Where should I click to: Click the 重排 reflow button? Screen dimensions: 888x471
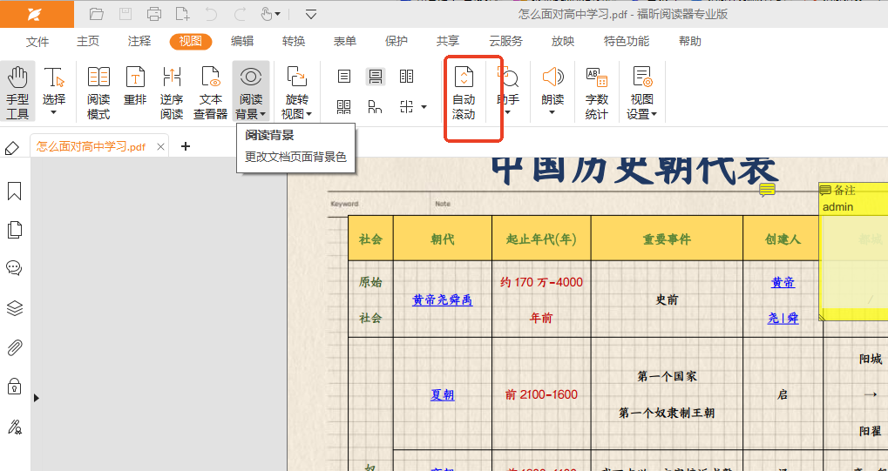pos(135,86)
